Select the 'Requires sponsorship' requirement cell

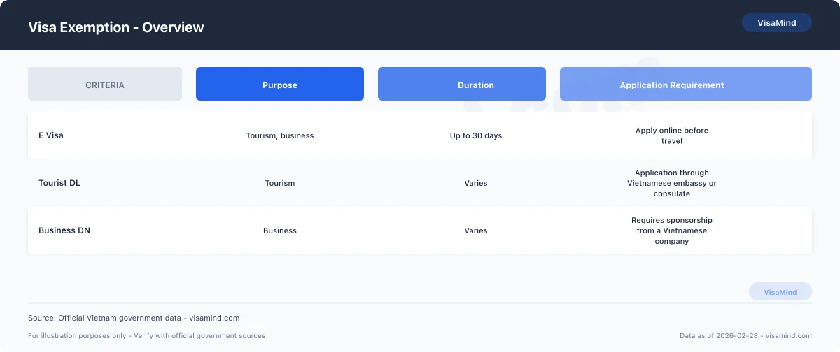pos(672,230)
